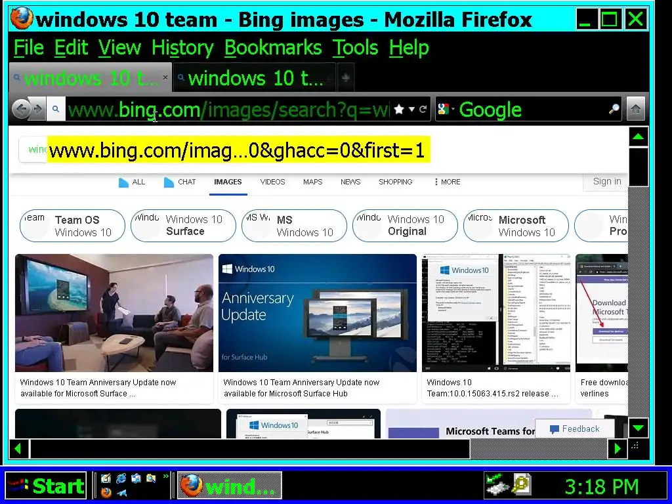Go back with the Firefox back arrow
672x504 pixels.
tap(20, 110)
